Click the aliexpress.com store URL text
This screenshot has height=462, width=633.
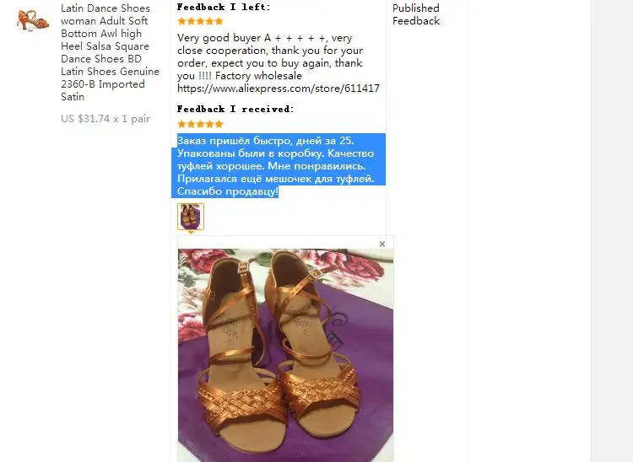279,89
